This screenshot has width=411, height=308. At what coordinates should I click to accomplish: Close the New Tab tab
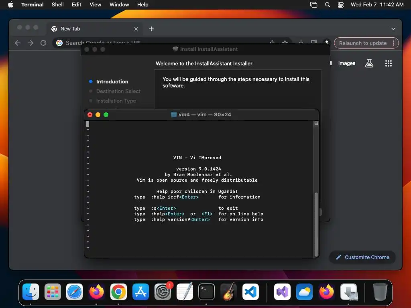pyautogui.click(x=136, y=29)
